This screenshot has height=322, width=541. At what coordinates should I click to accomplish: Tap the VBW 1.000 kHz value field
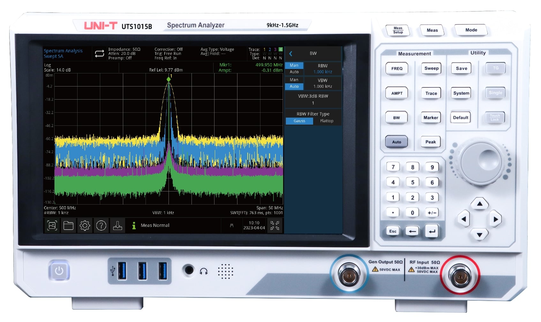click(322, 83)
